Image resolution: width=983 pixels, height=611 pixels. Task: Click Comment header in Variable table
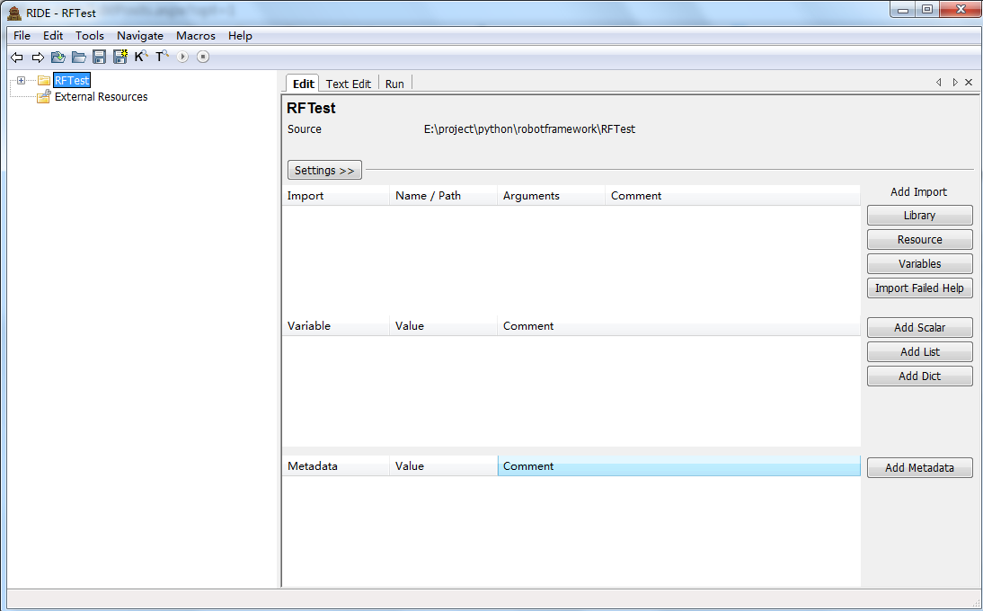pyautogui.click(x=679, y=326)
